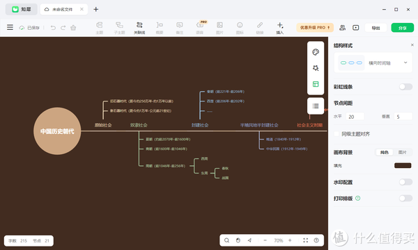
Task: Click the 导出 export button
Action: pyautogui.click(x=376, y=28)
